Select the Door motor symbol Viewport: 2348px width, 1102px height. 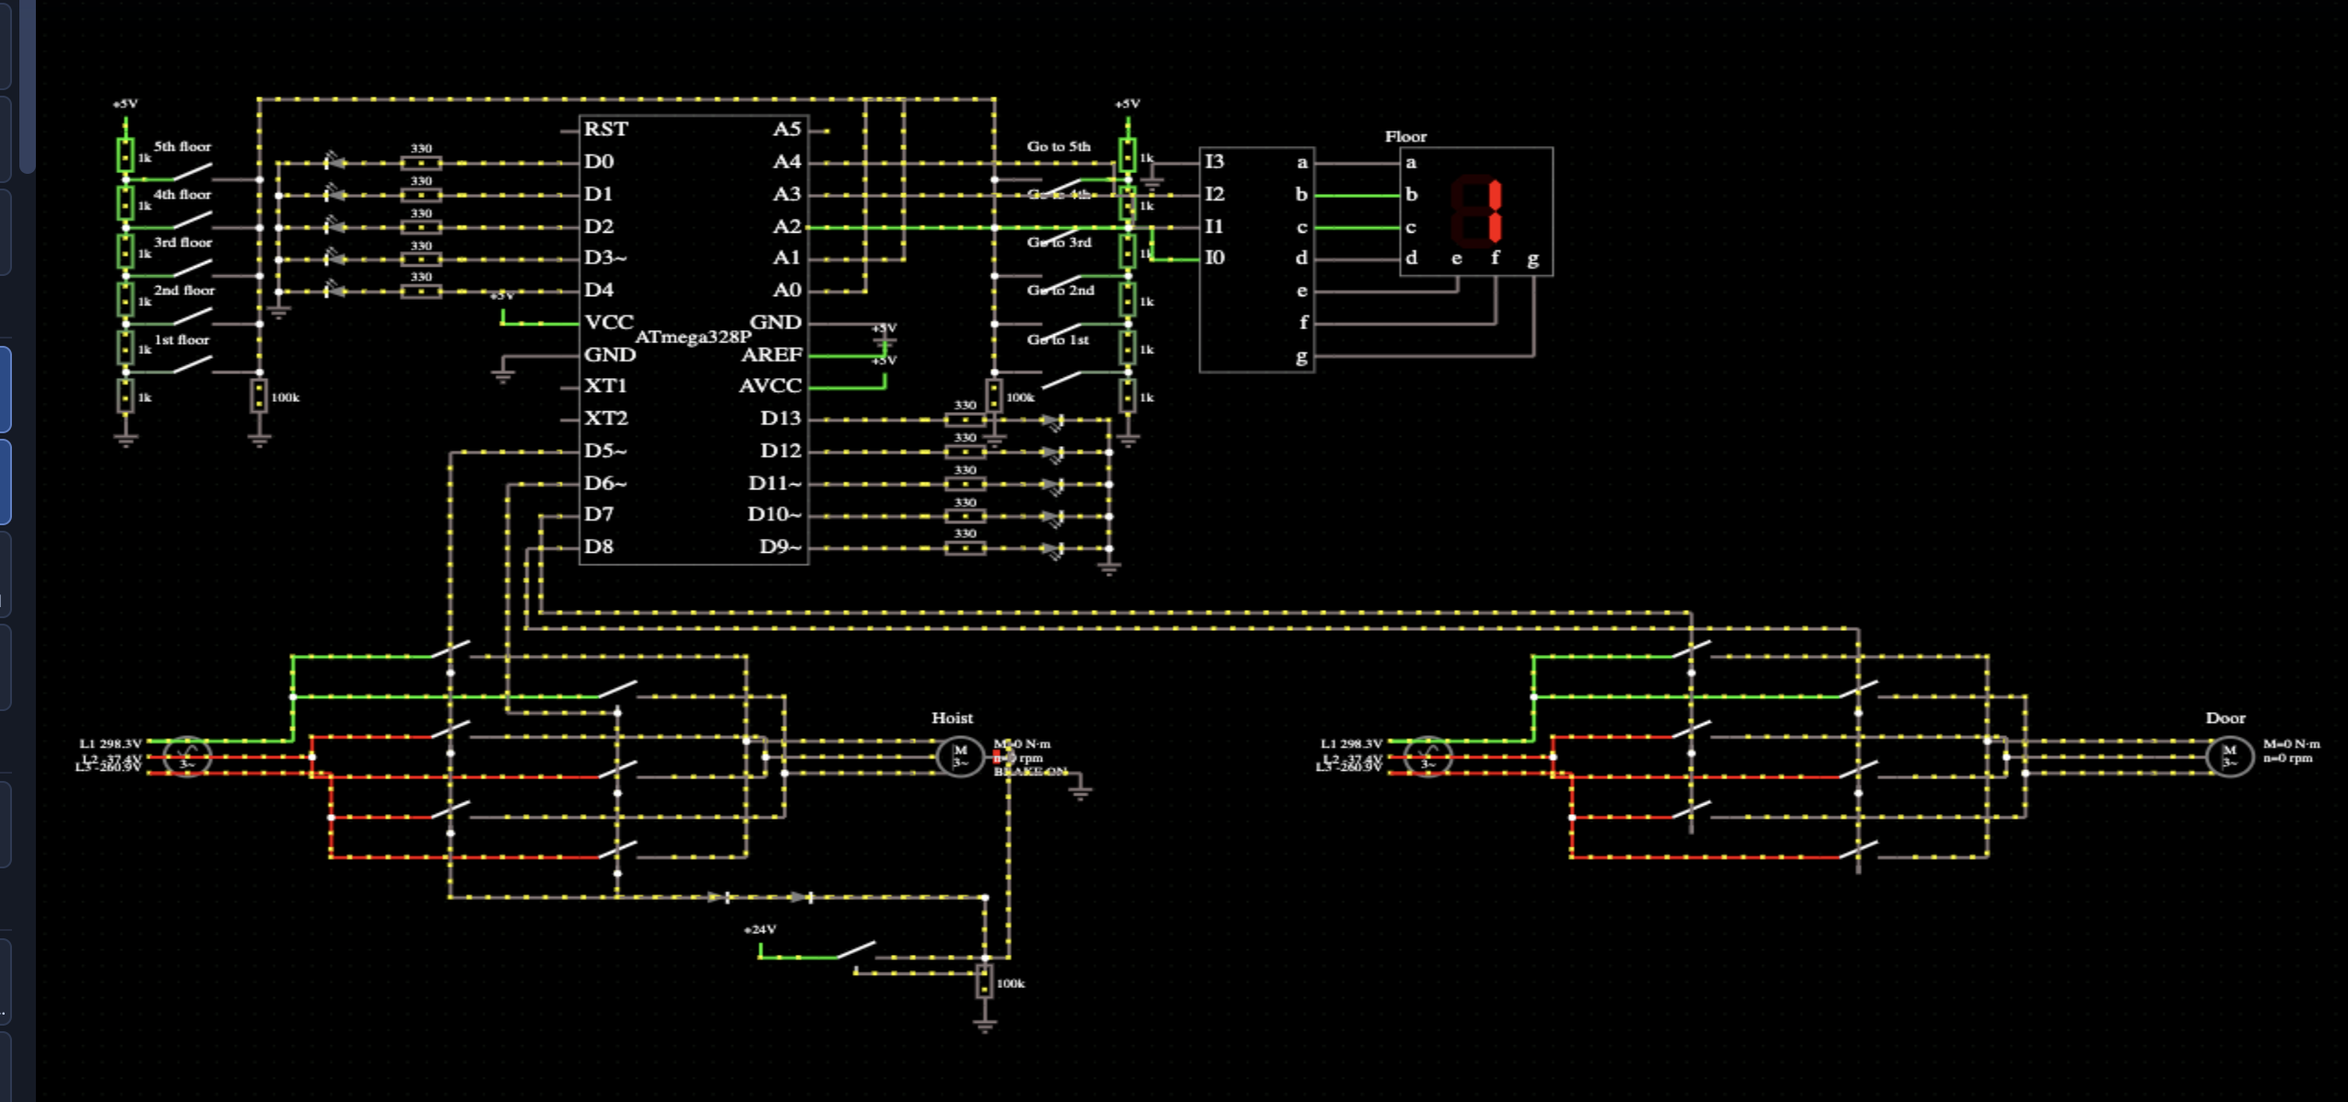2229,756
